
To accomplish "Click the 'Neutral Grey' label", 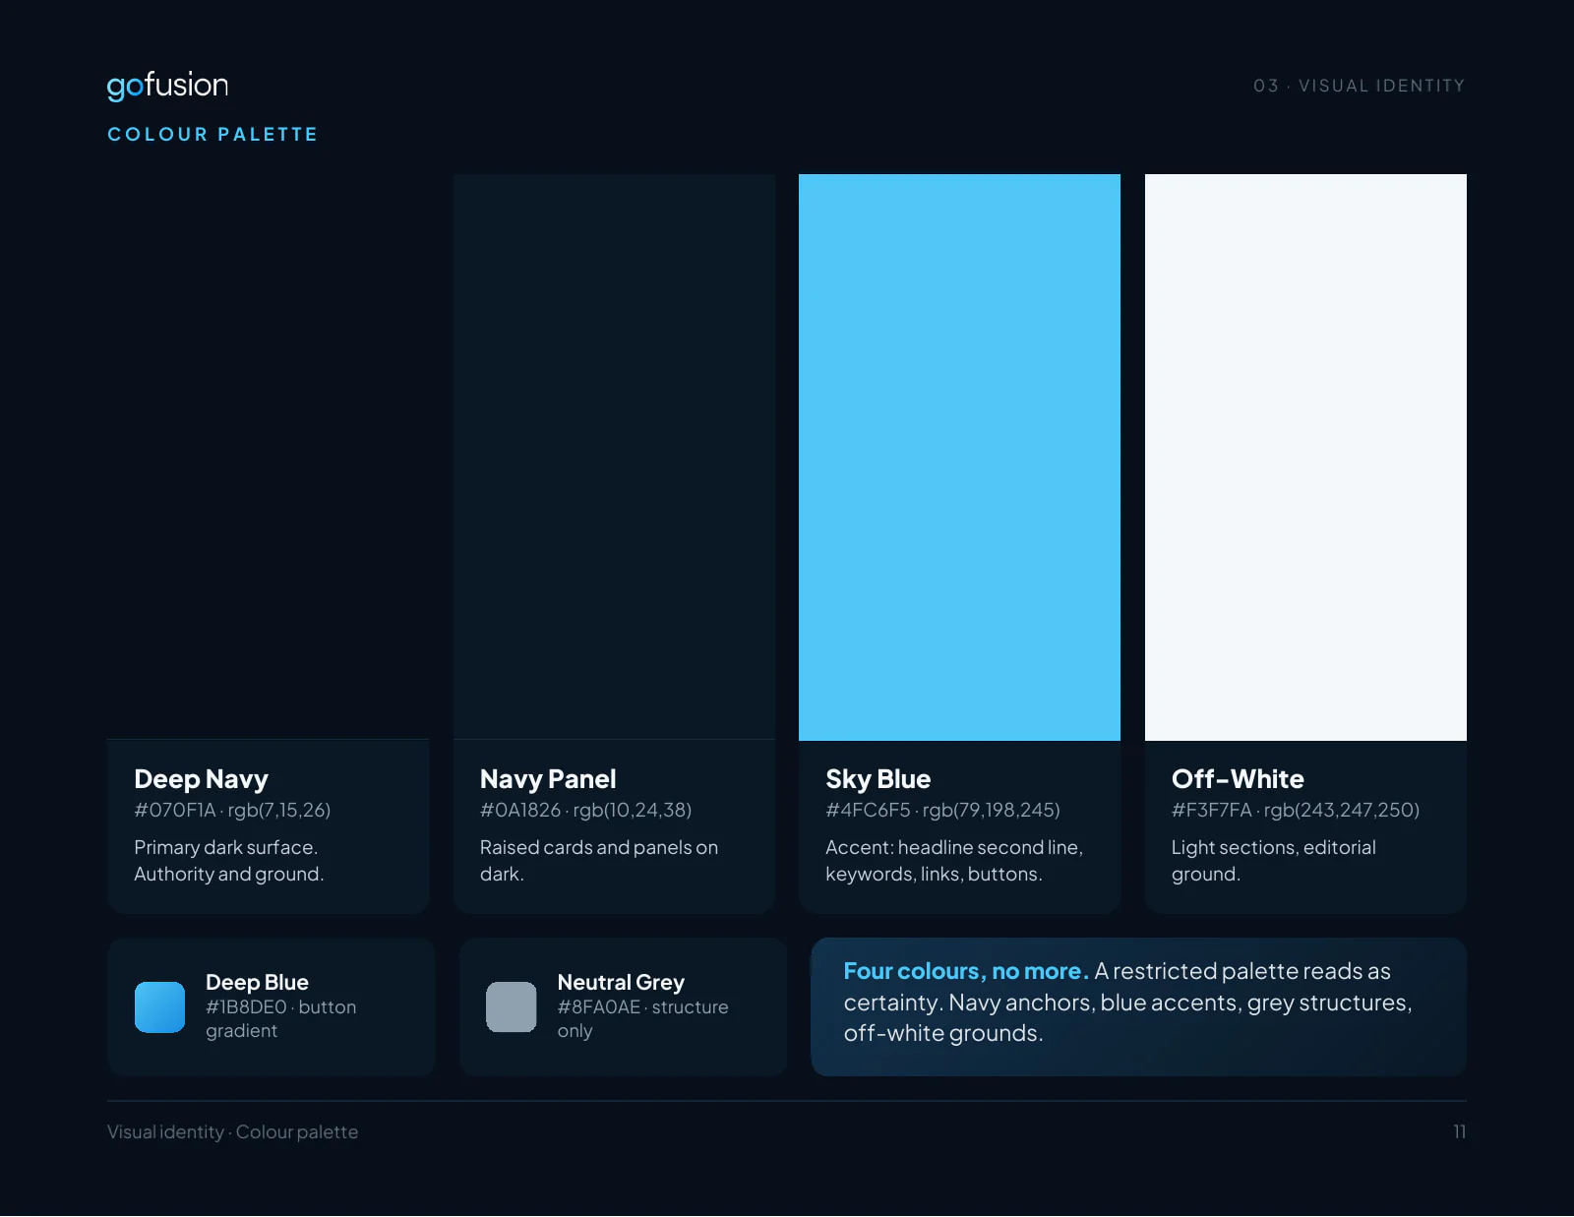I will click(621, 982).
